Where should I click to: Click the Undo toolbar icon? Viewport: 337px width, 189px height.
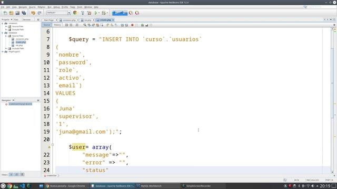click(x=33, y=13)
